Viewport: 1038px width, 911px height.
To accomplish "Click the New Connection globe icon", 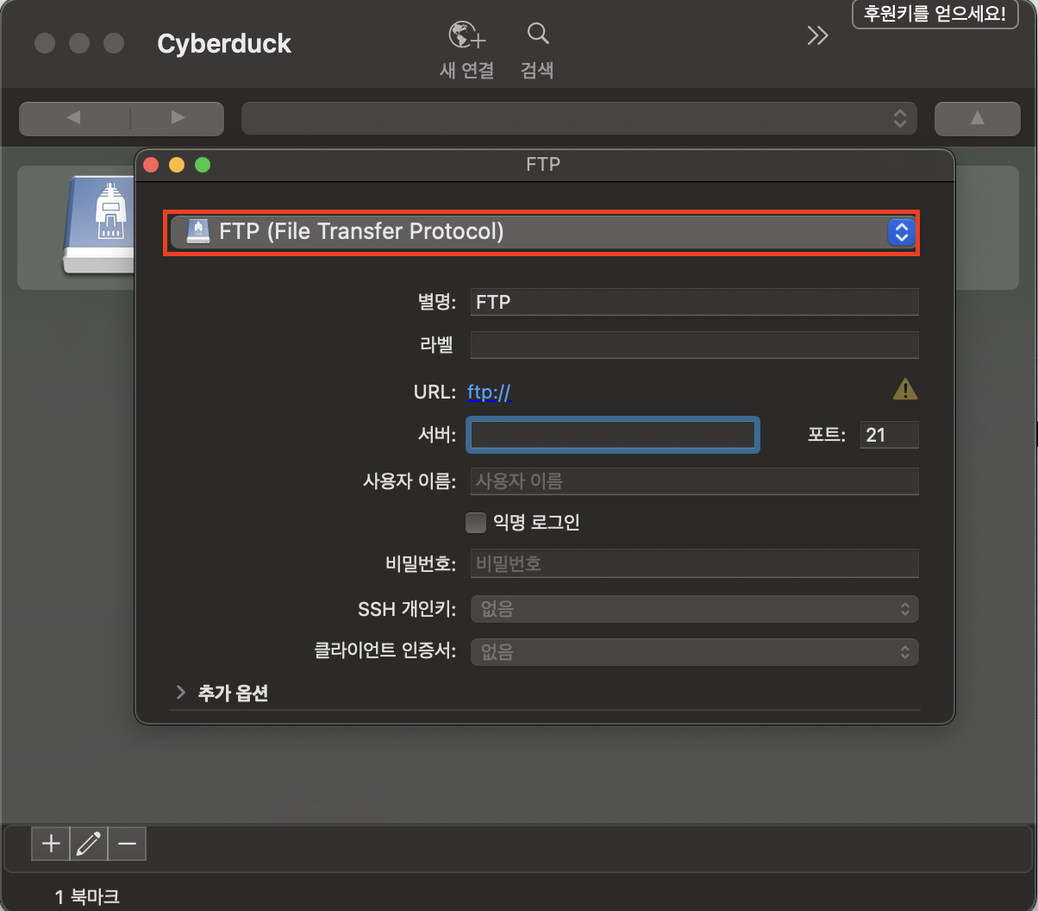I will point(466,36).
